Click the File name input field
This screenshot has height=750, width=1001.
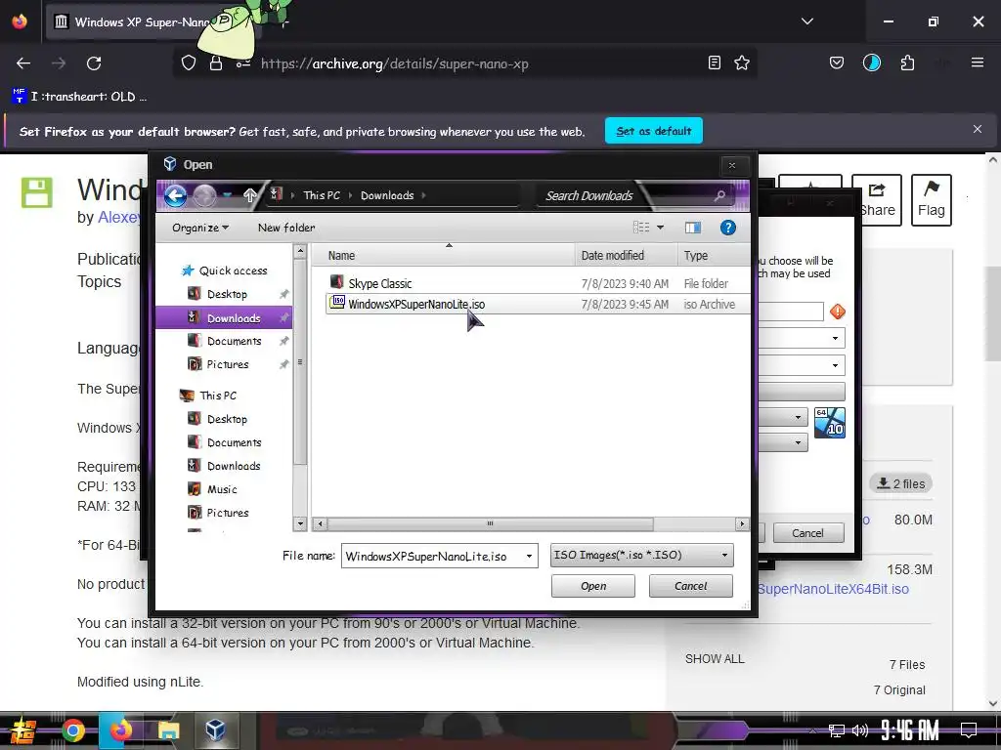pyautogui.click(x=432, y=556)
